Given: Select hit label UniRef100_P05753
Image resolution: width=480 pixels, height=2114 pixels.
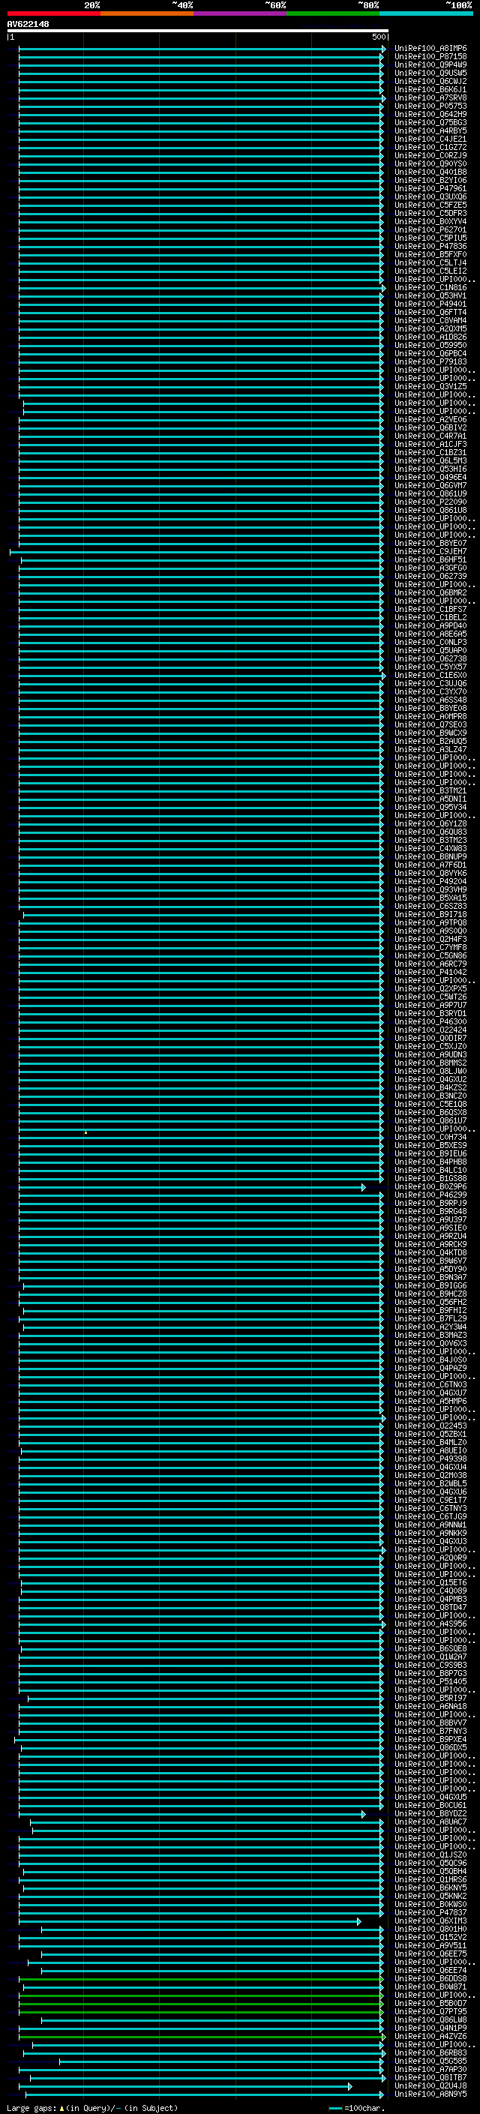Looking at the screenshot, I should 430,106.
